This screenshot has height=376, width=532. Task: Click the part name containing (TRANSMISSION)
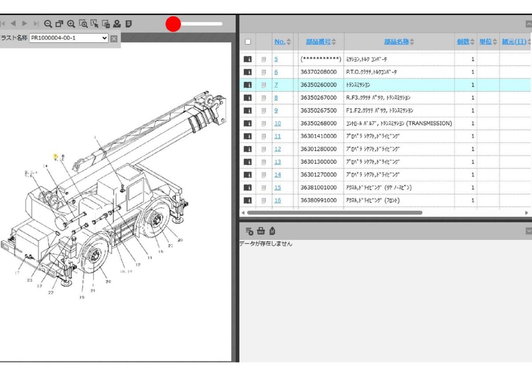point(399,123)
